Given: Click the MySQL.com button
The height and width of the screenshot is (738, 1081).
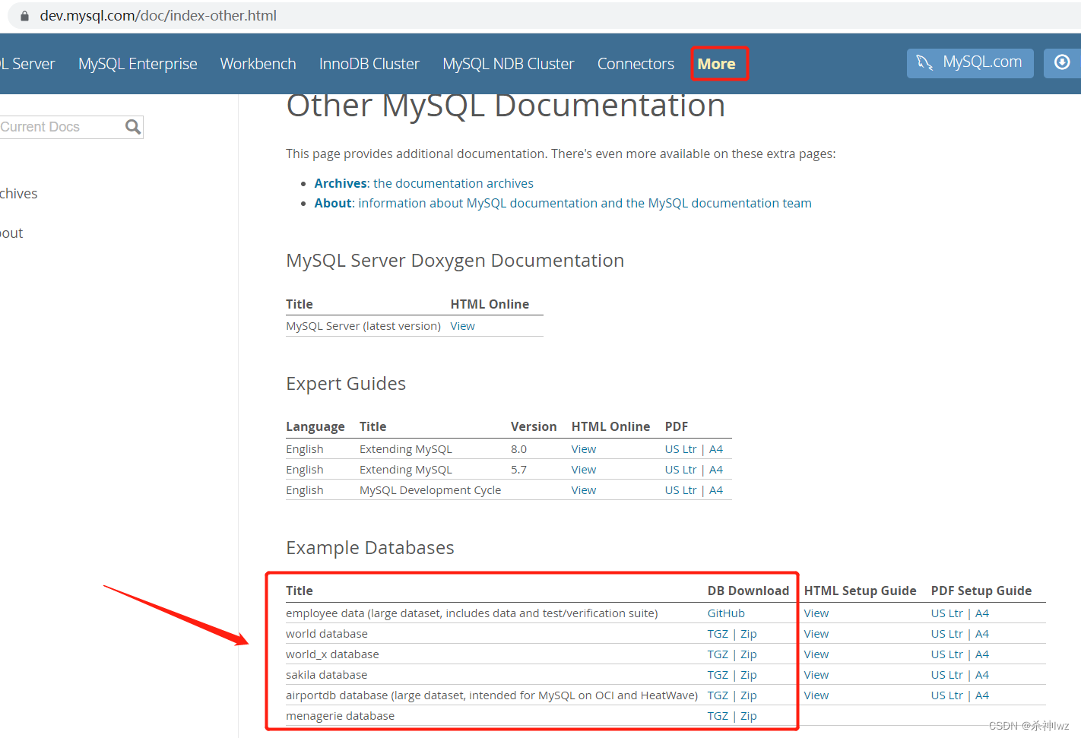Looking at the screenshot, I should pos(970,63).
